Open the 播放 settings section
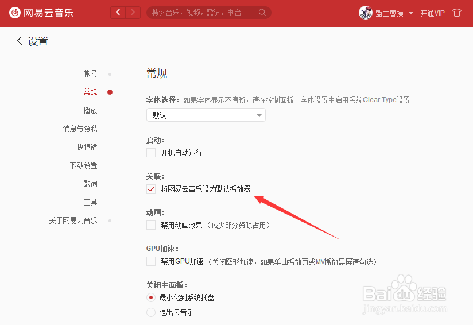This screenshot has width=473, height=325. click(x=90, y=110)
